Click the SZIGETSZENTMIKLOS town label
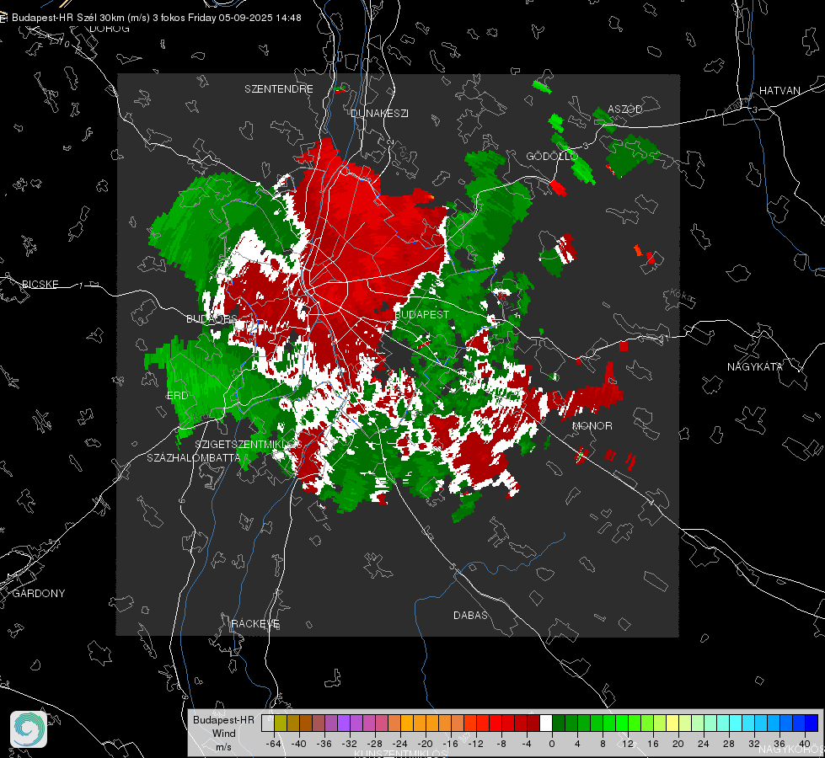This screenshot has height=758, width=825. [x=249, y=444]
